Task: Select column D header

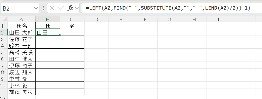Action: pyautogui.click(x=96, y=19)
